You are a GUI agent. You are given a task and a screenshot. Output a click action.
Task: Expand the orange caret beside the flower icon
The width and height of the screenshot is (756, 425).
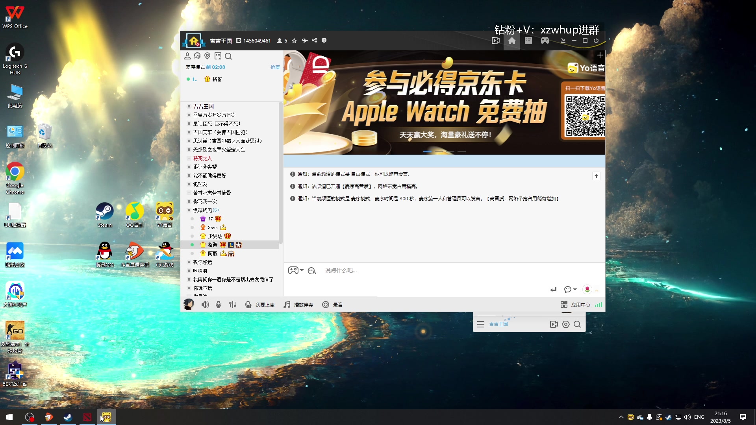pyautogui.click(x=597, y=290)
